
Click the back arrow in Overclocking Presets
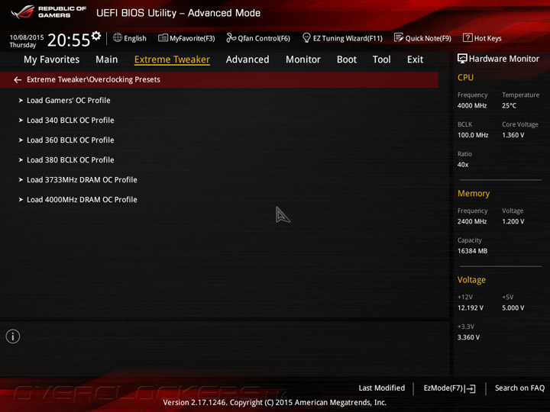click(x=18, y=80)
